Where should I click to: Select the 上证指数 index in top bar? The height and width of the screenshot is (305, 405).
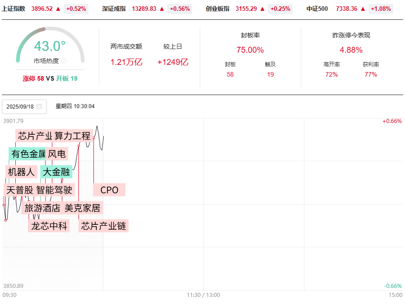pyautogui.click(x=14, y=9)
